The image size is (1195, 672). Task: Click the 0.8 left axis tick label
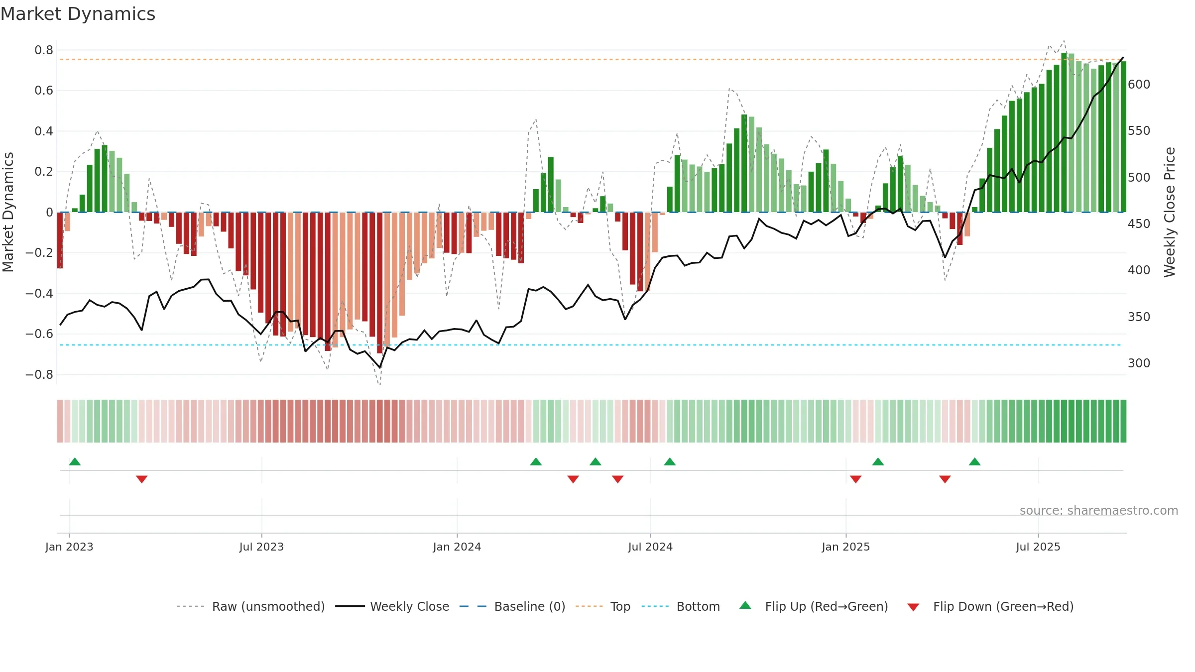pos(44,50)
